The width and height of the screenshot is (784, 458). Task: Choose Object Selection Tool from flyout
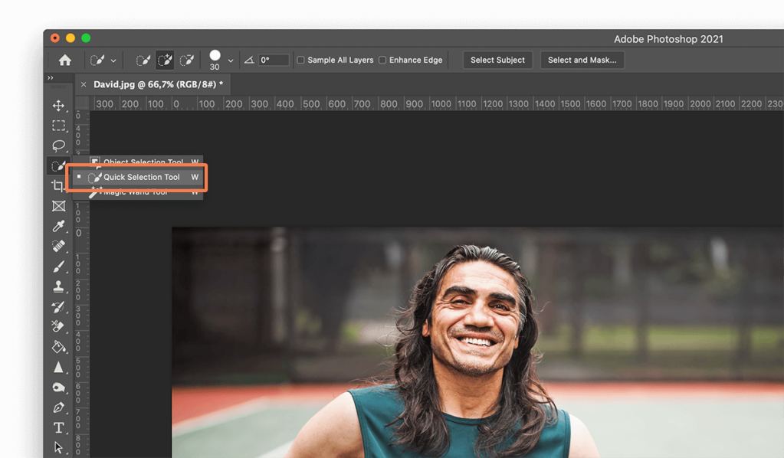[139, 161]
